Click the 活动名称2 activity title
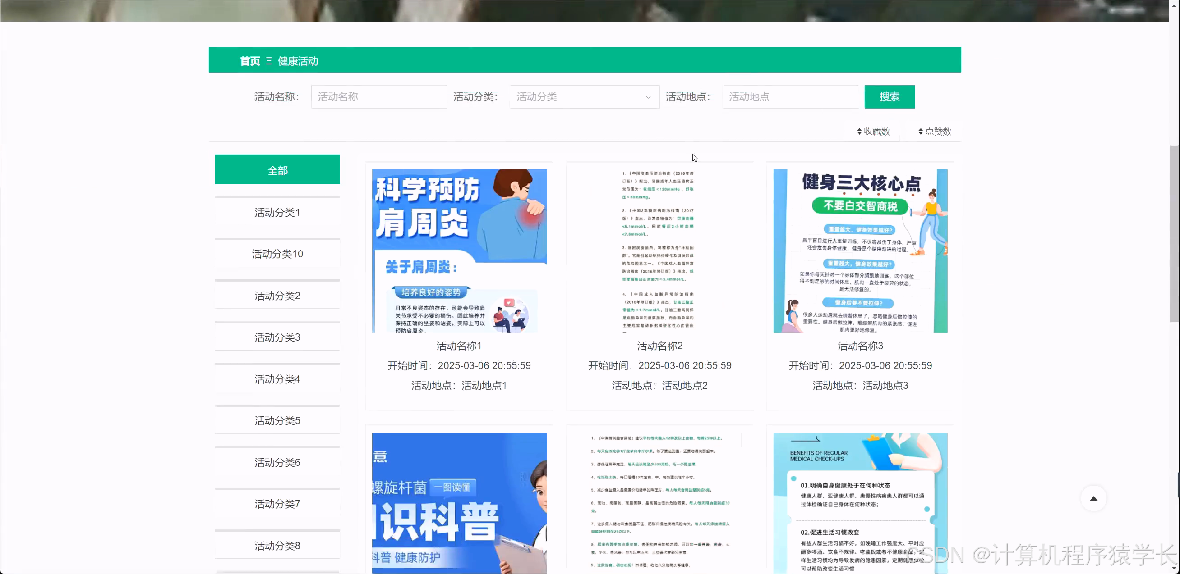Screen dimensions: 1180x574 click(659, 346)
